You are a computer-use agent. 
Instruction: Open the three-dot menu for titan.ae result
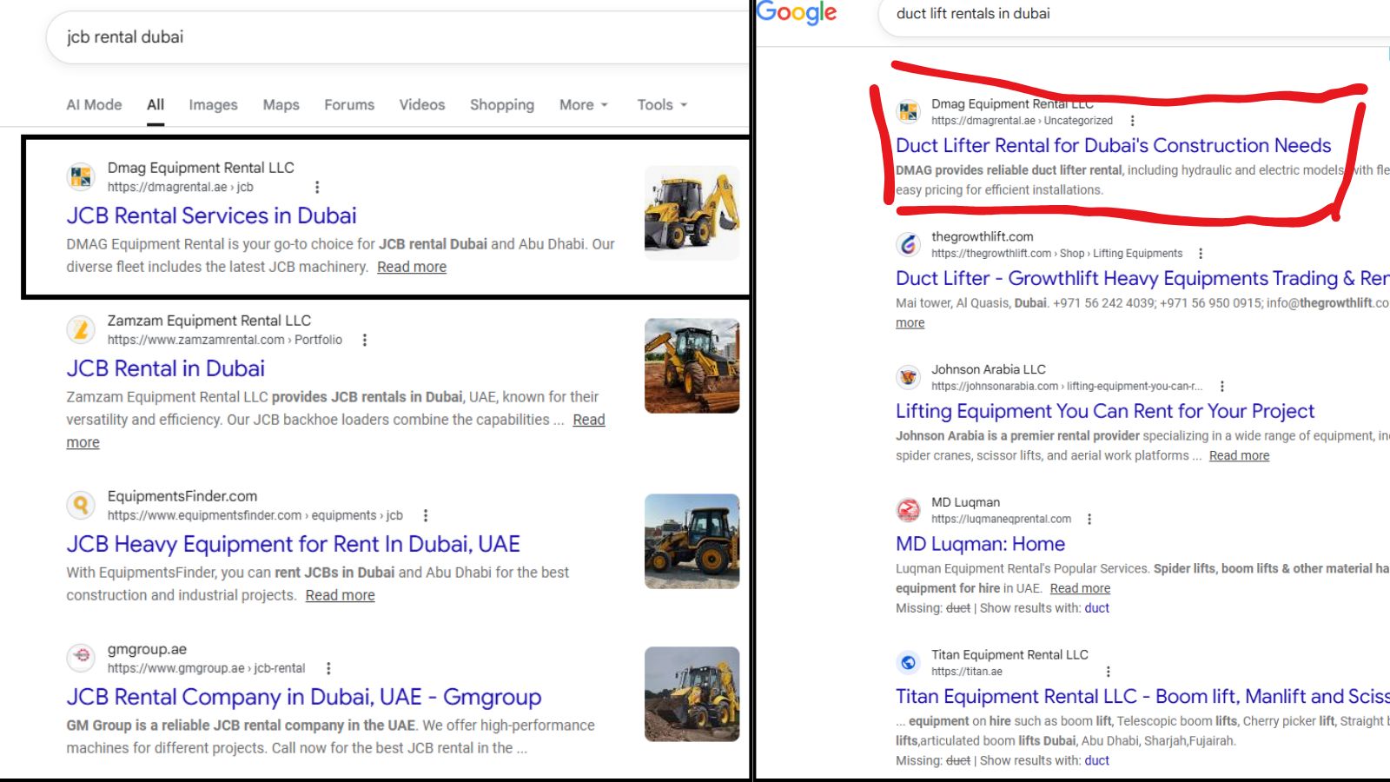(x=1108, y=672)
